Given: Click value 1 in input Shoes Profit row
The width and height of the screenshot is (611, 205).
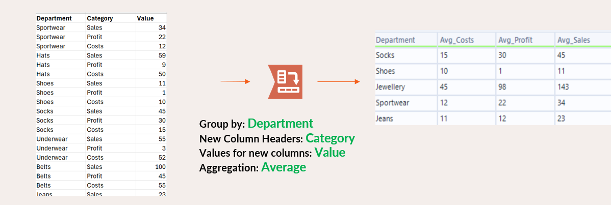Looking at the screenshot, I should pos(164,93).
